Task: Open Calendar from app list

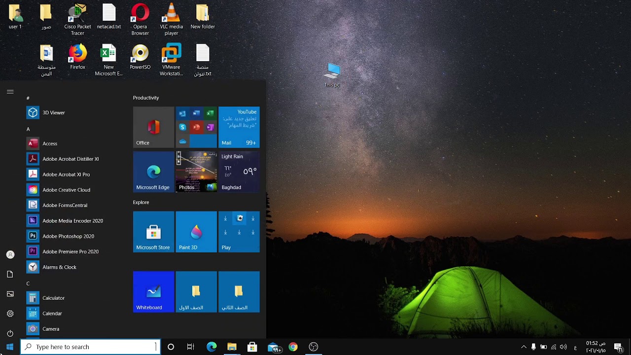Action: click(71, 314)
